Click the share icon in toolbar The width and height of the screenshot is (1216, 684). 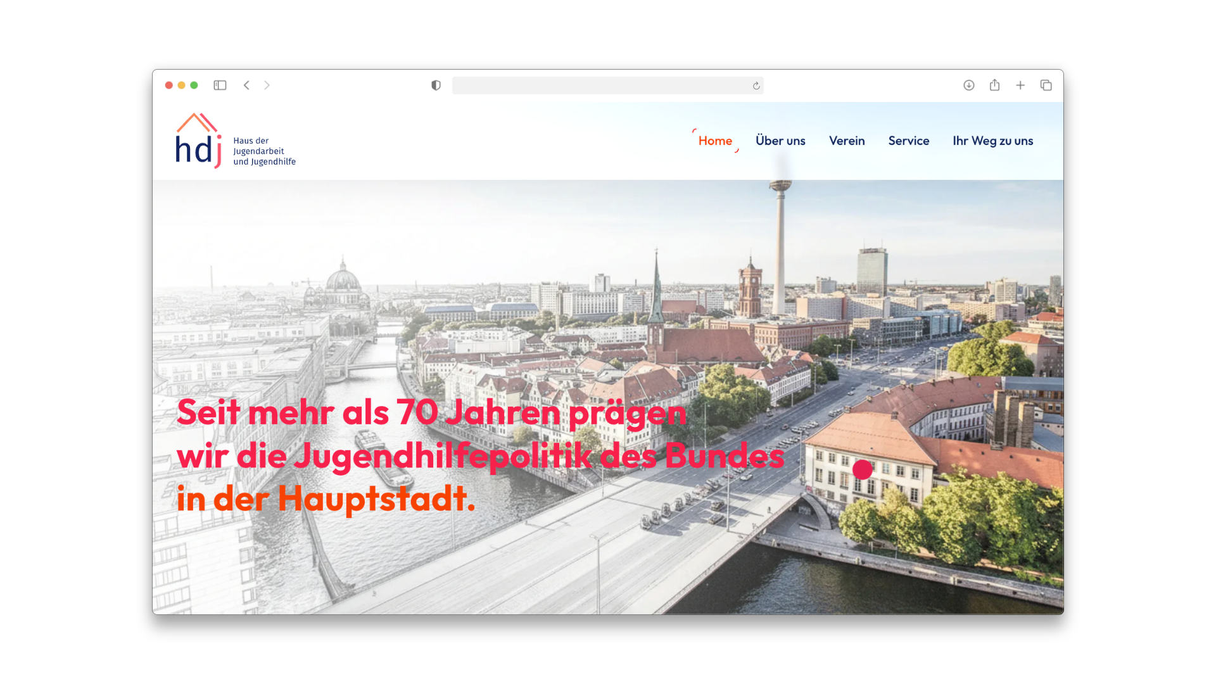[x=994, y=85]
